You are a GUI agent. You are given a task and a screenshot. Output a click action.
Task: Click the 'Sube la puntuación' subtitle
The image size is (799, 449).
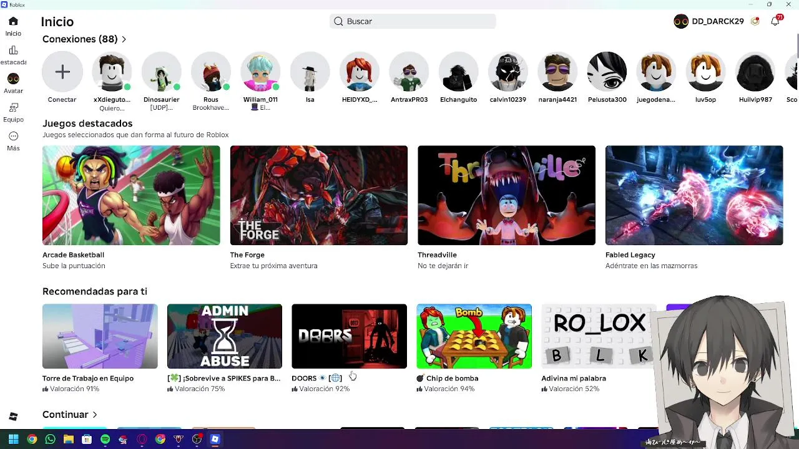click(x=74, y=266)
